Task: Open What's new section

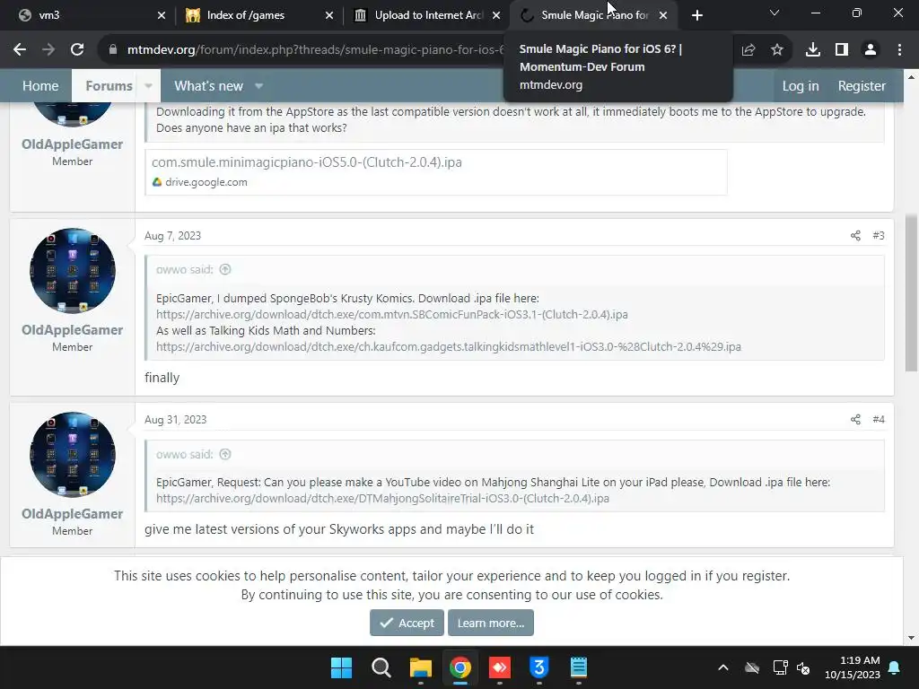Action: click(208, 86)
